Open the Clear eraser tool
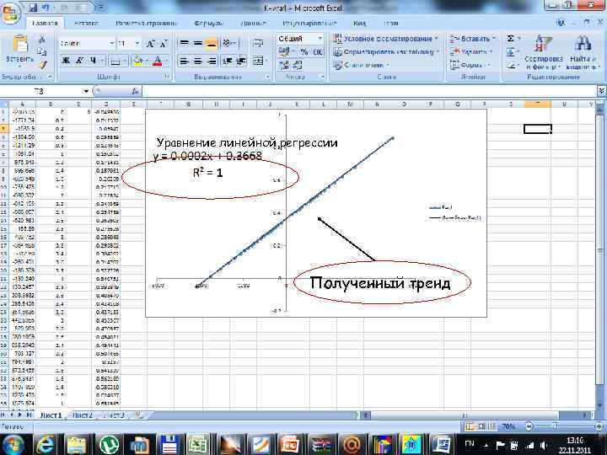The height and width of the screenshot is (455, 607). [511, 66]
